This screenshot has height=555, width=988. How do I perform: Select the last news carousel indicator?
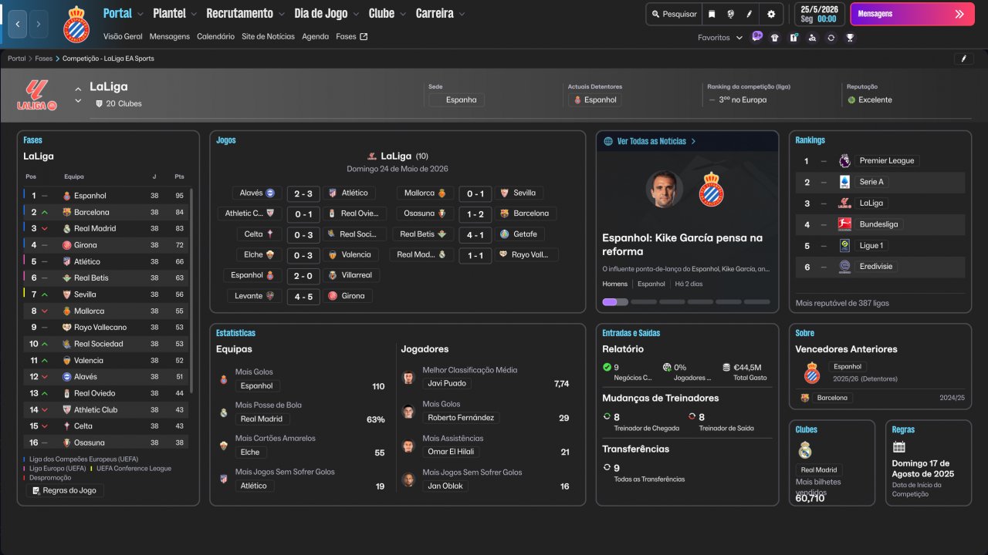[x=757, y=302]
